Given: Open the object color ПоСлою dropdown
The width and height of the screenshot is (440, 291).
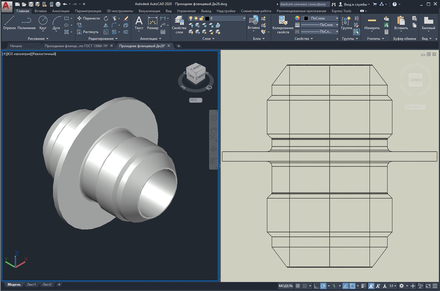Looking at the screenshot, I should [320, 18].
